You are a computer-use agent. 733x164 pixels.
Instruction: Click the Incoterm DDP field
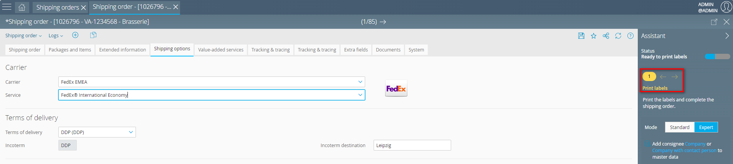click(67, 145)
